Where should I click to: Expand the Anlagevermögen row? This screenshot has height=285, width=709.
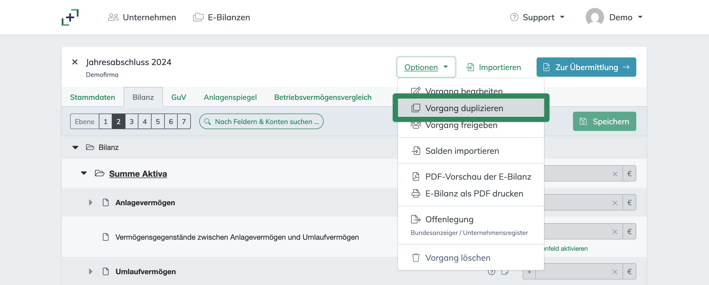91,203
